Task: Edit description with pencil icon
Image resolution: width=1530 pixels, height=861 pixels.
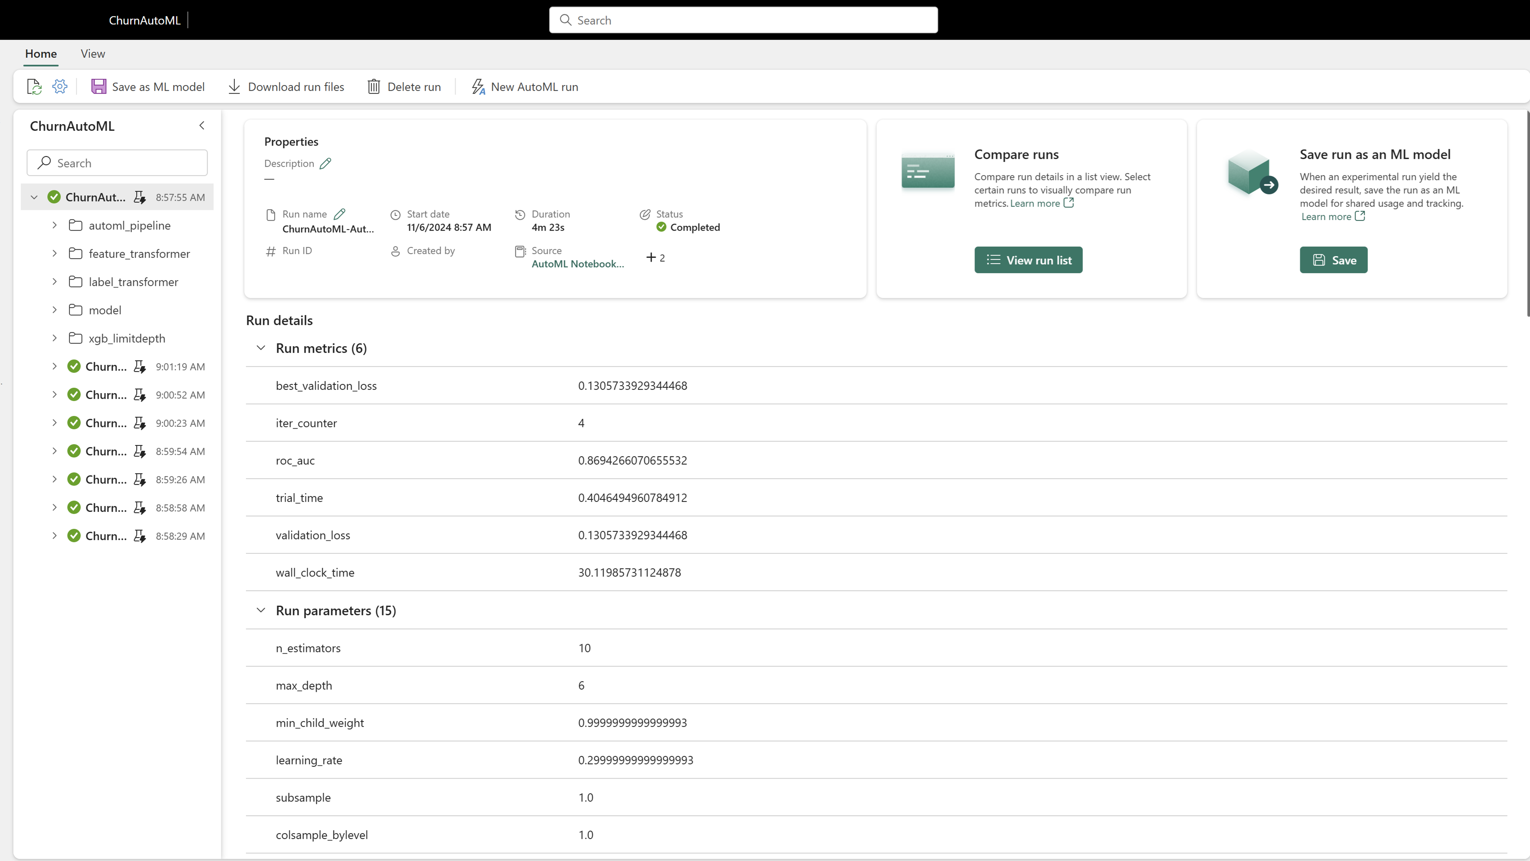Action: pos(325,163)
